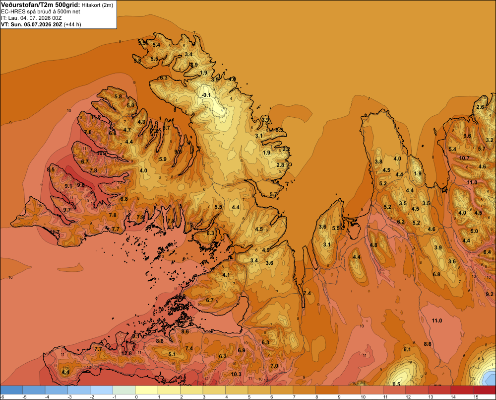
Task: Click the 10.3 temperature label near the bottom
Action: point(236,374)
